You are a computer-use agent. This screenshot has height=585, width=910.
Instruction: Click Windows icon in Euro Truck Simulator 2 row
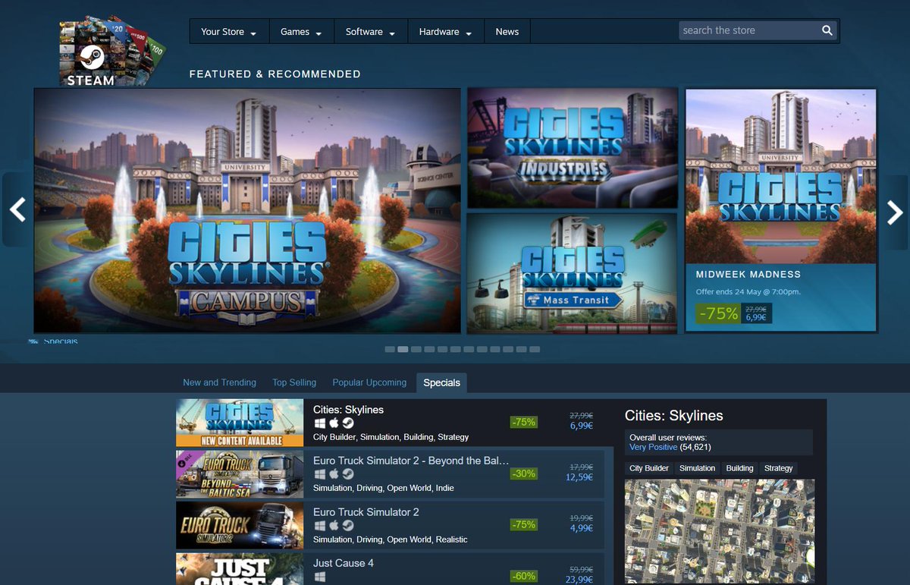[x=320, y=526]
